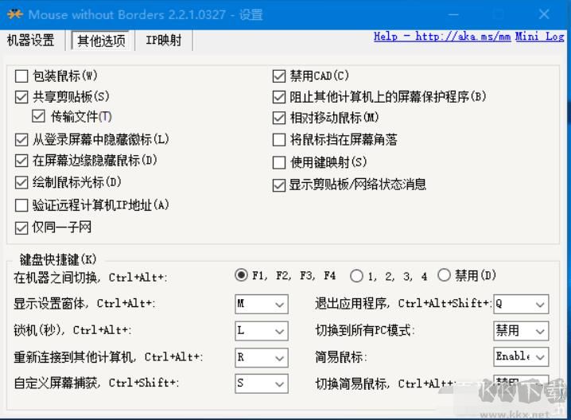Screen dimensions: 571x420
Task: Close the Mouse without Borders settings window
Action: point(544,14)
